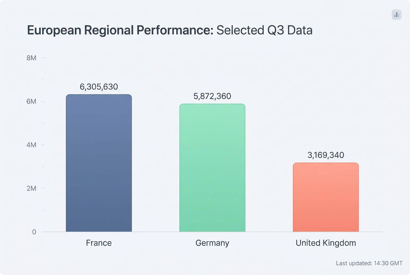Click the 3,169,340 value label
This screenshot has width=410, height=275.
(x=326, y=155)
